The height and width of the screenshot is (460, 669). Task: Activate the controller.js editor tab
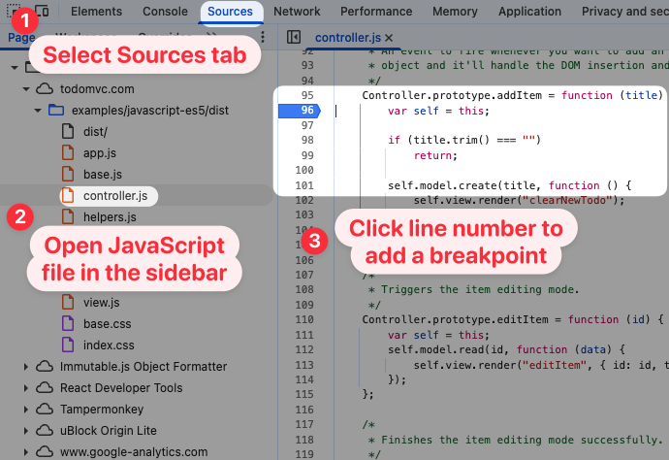[x=347, y=38]
